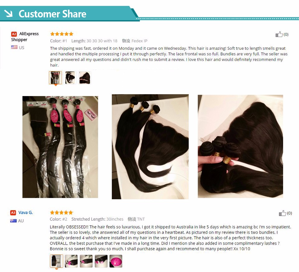The image size is (299, 272).
Task: Select third thumbnail showing lace frontal
Action: click(x=85, y=78)
